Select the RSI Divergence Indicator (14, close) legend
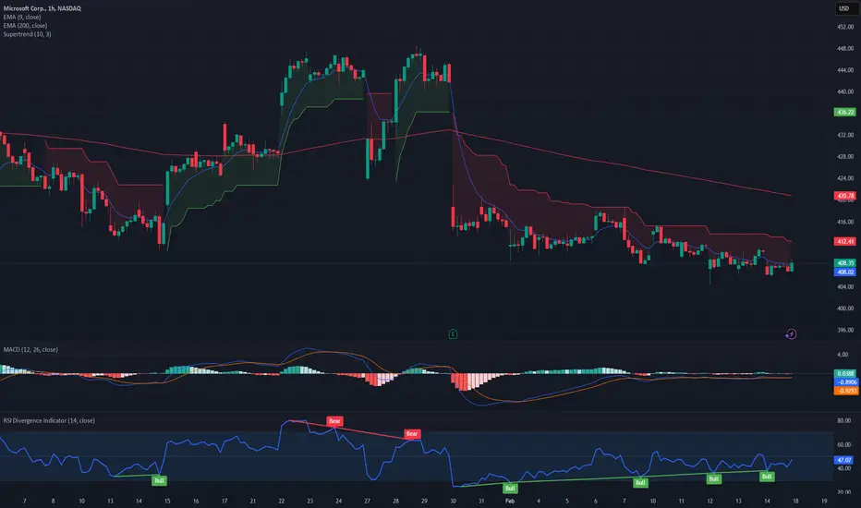The width and height of the screenshot is (861, 508). 49,420
